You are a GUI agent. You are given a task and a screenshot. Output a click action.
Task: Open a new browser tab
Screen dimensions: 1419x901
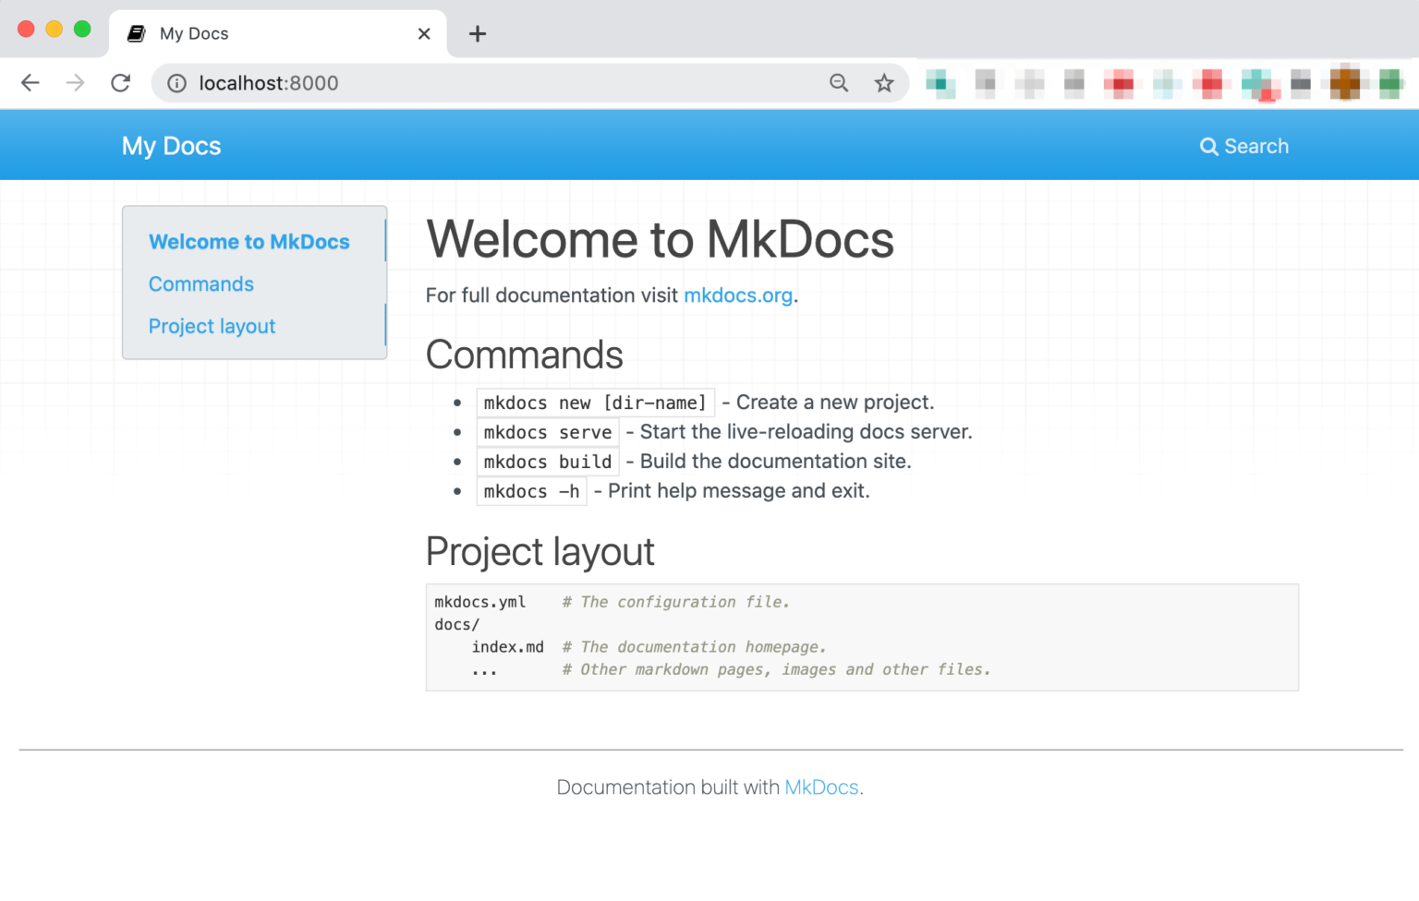477,33
